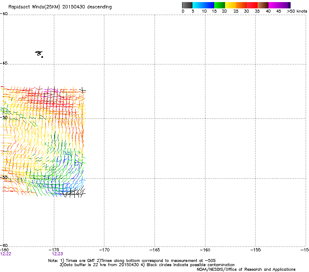Click the latitude label -40
The height and width of the screenshot is (272, 309).
[x=4, y=14]
